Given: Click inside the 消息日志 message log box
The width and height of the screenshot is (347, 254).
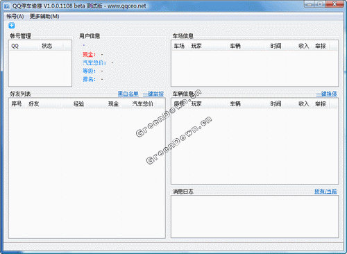Looking at the screenshot, I should (255, 217).
